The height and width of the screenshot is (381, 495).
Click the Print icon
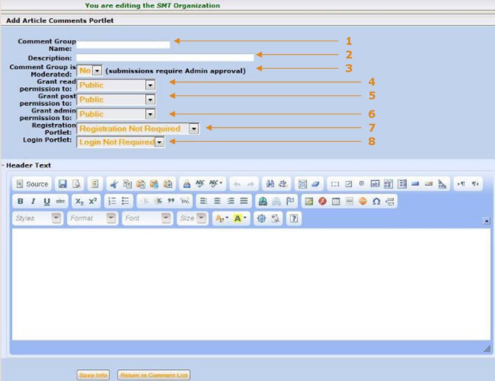click(x=187, y=184)
